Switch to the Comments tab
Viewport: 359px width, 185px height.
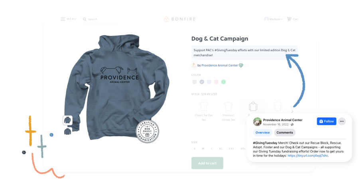tap(284, 133)
